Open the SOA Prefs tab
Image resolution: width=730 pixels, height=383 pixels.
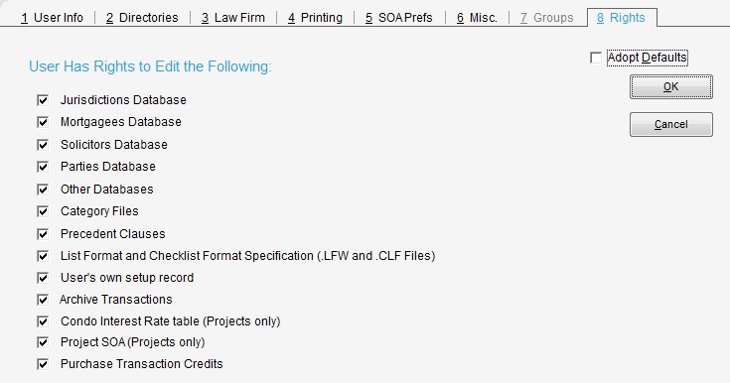[399, 18]
